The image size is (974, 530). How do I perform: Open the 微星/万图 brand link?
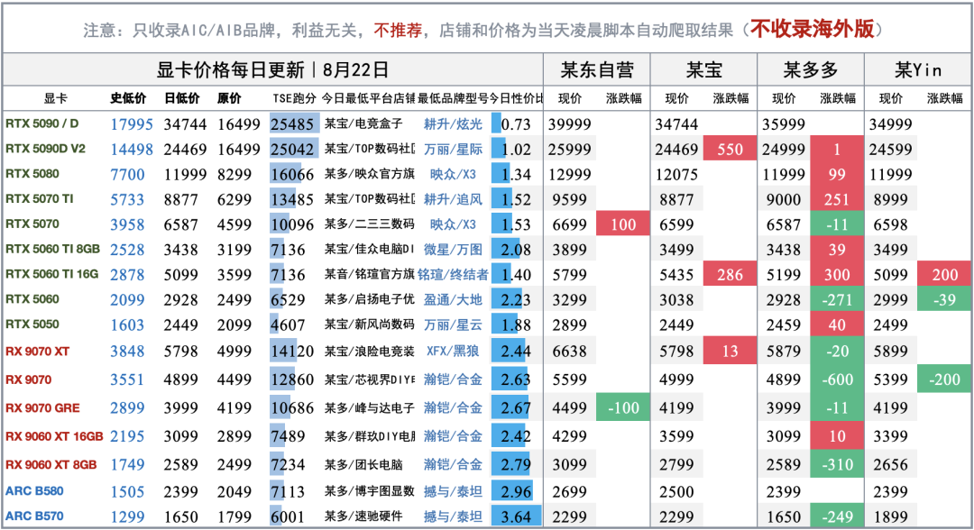click(x=453, y=250)
